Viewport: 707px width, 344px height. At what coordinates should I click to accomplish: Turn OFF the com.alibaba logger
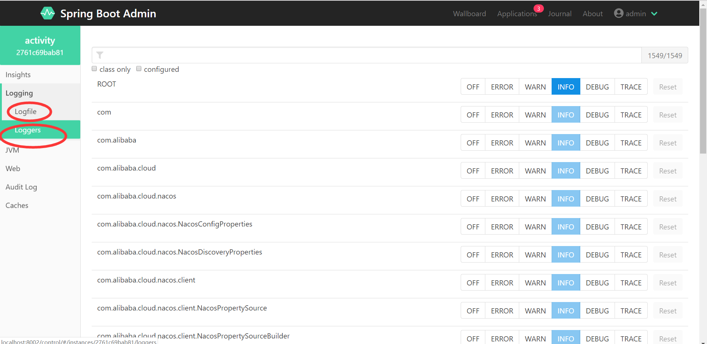coord(472,143)
